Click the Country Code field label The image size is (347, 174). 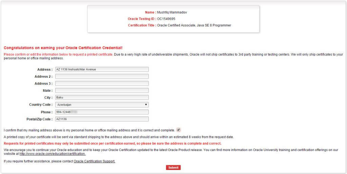click(x=41, y=105)
